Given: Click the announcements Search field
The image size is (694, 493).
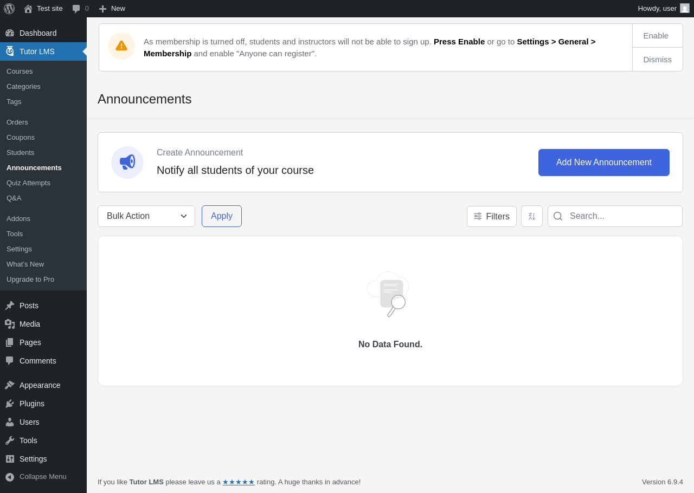Looking at the screenshot, I should [624, 216].
